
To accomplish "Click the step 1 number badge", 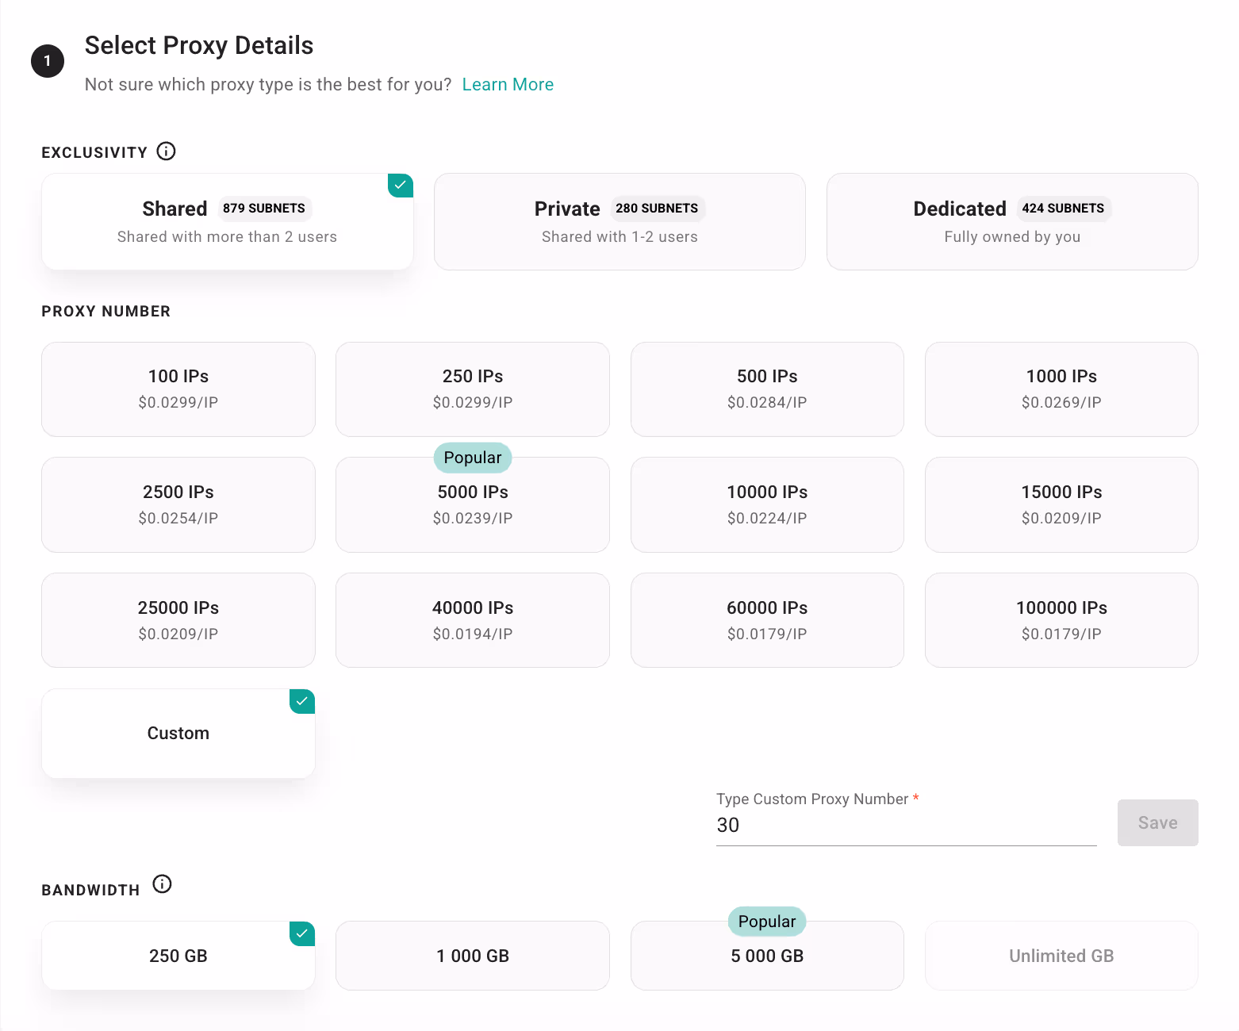I will coord(48,61).
